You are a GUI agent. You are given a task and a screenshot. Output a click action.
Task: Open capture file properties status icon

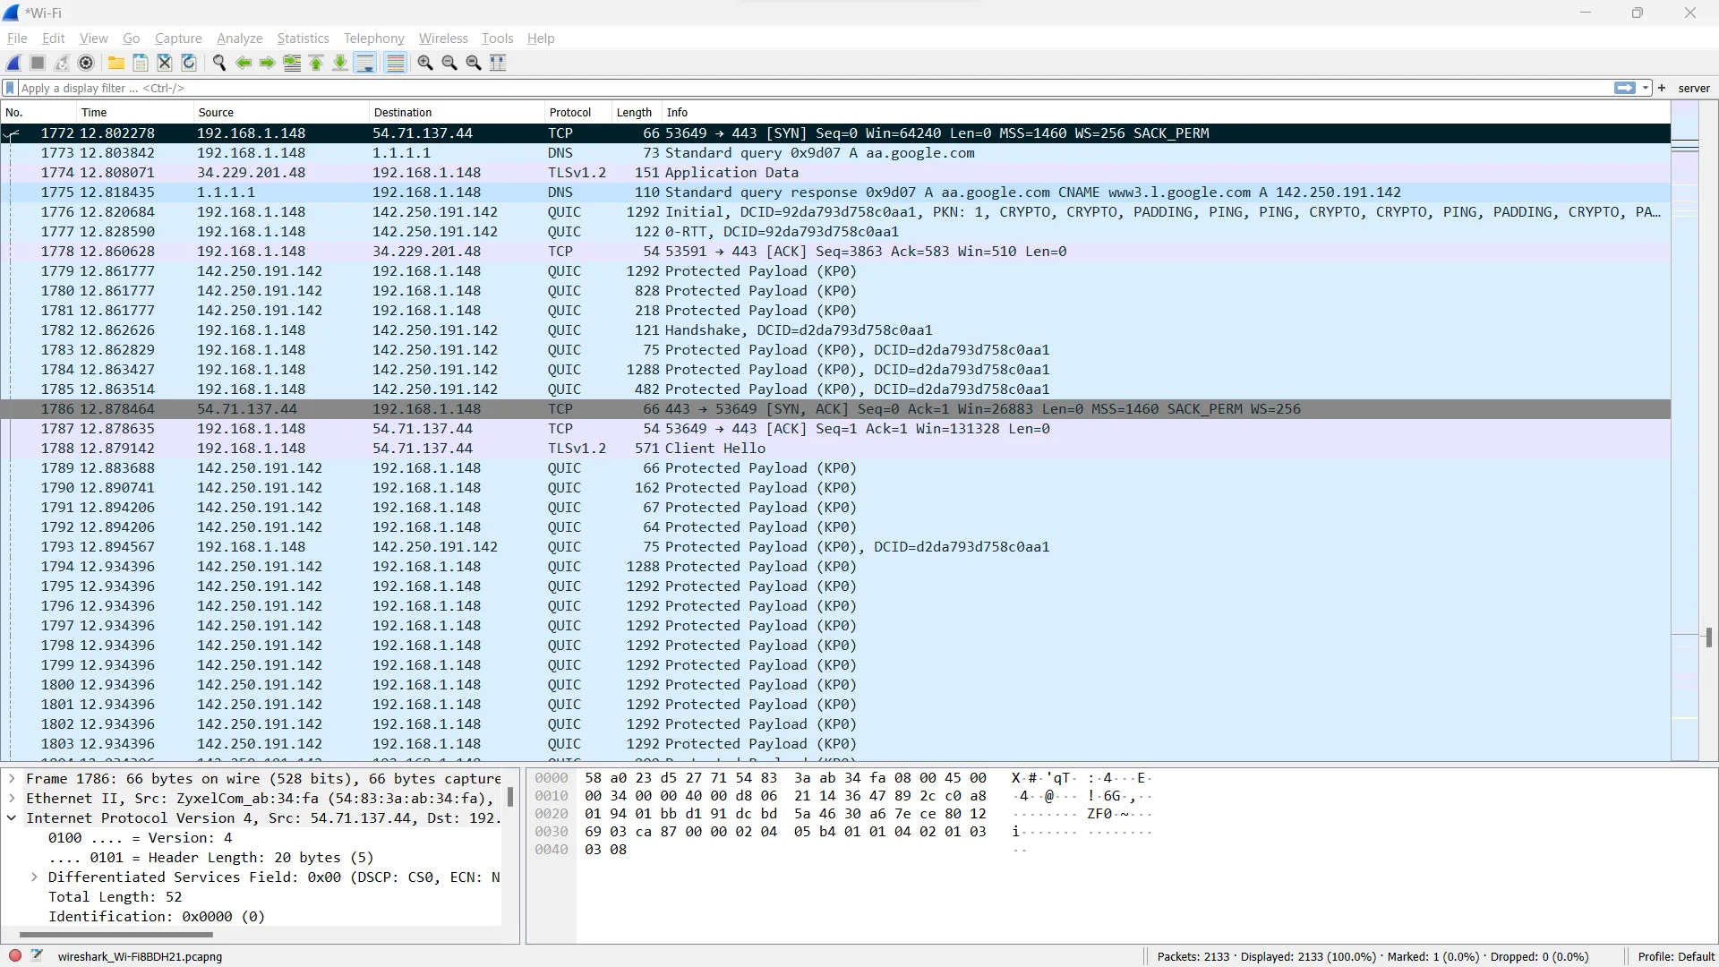tap(37, 956)
